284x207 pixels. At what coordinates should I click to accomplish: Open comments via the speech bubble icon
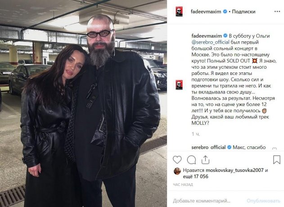(x=191, y=160)
